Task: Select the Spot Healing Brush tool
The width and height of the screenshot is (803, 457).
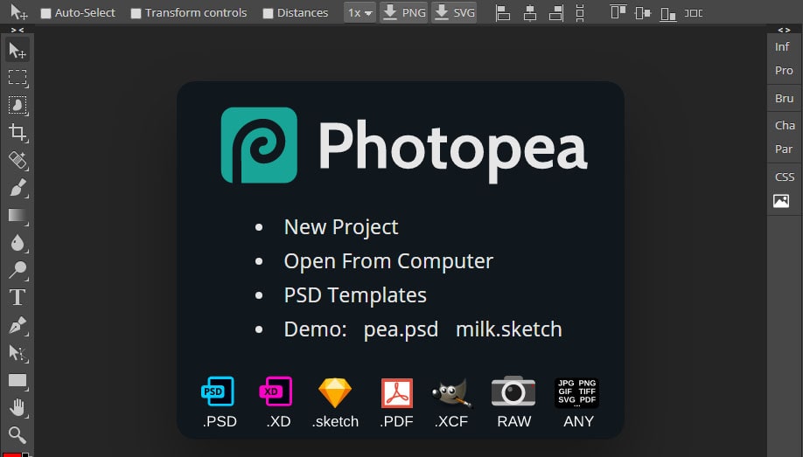Action: (17, 160)
